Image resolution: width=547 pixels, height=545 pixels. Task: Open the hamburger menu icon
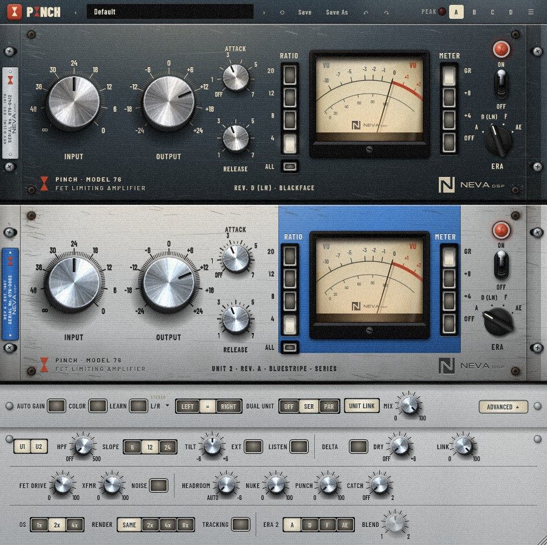(x=531, y=12)
